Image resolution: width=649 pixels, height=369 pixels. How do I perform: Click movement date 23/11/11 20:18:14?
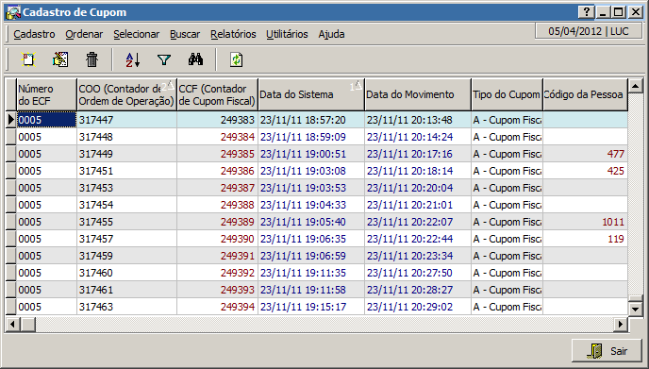pos(418,171)
